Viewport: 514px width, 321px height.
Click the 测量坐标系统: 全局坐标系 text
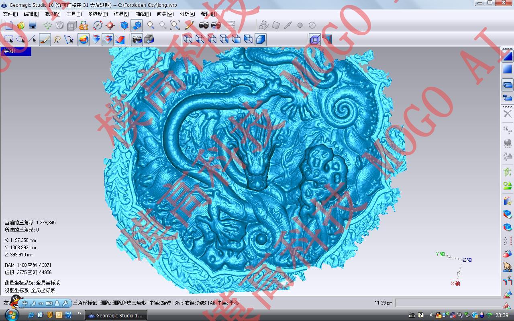pyautogui.click(x=32, y=282)
